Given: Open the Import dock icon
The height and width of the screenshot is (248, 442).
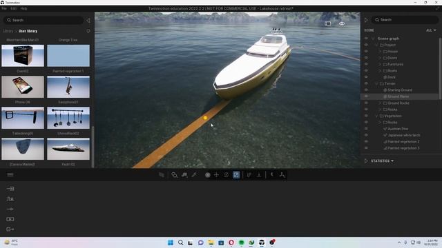Looking at the screenshot, I should (x=10, y=189).
